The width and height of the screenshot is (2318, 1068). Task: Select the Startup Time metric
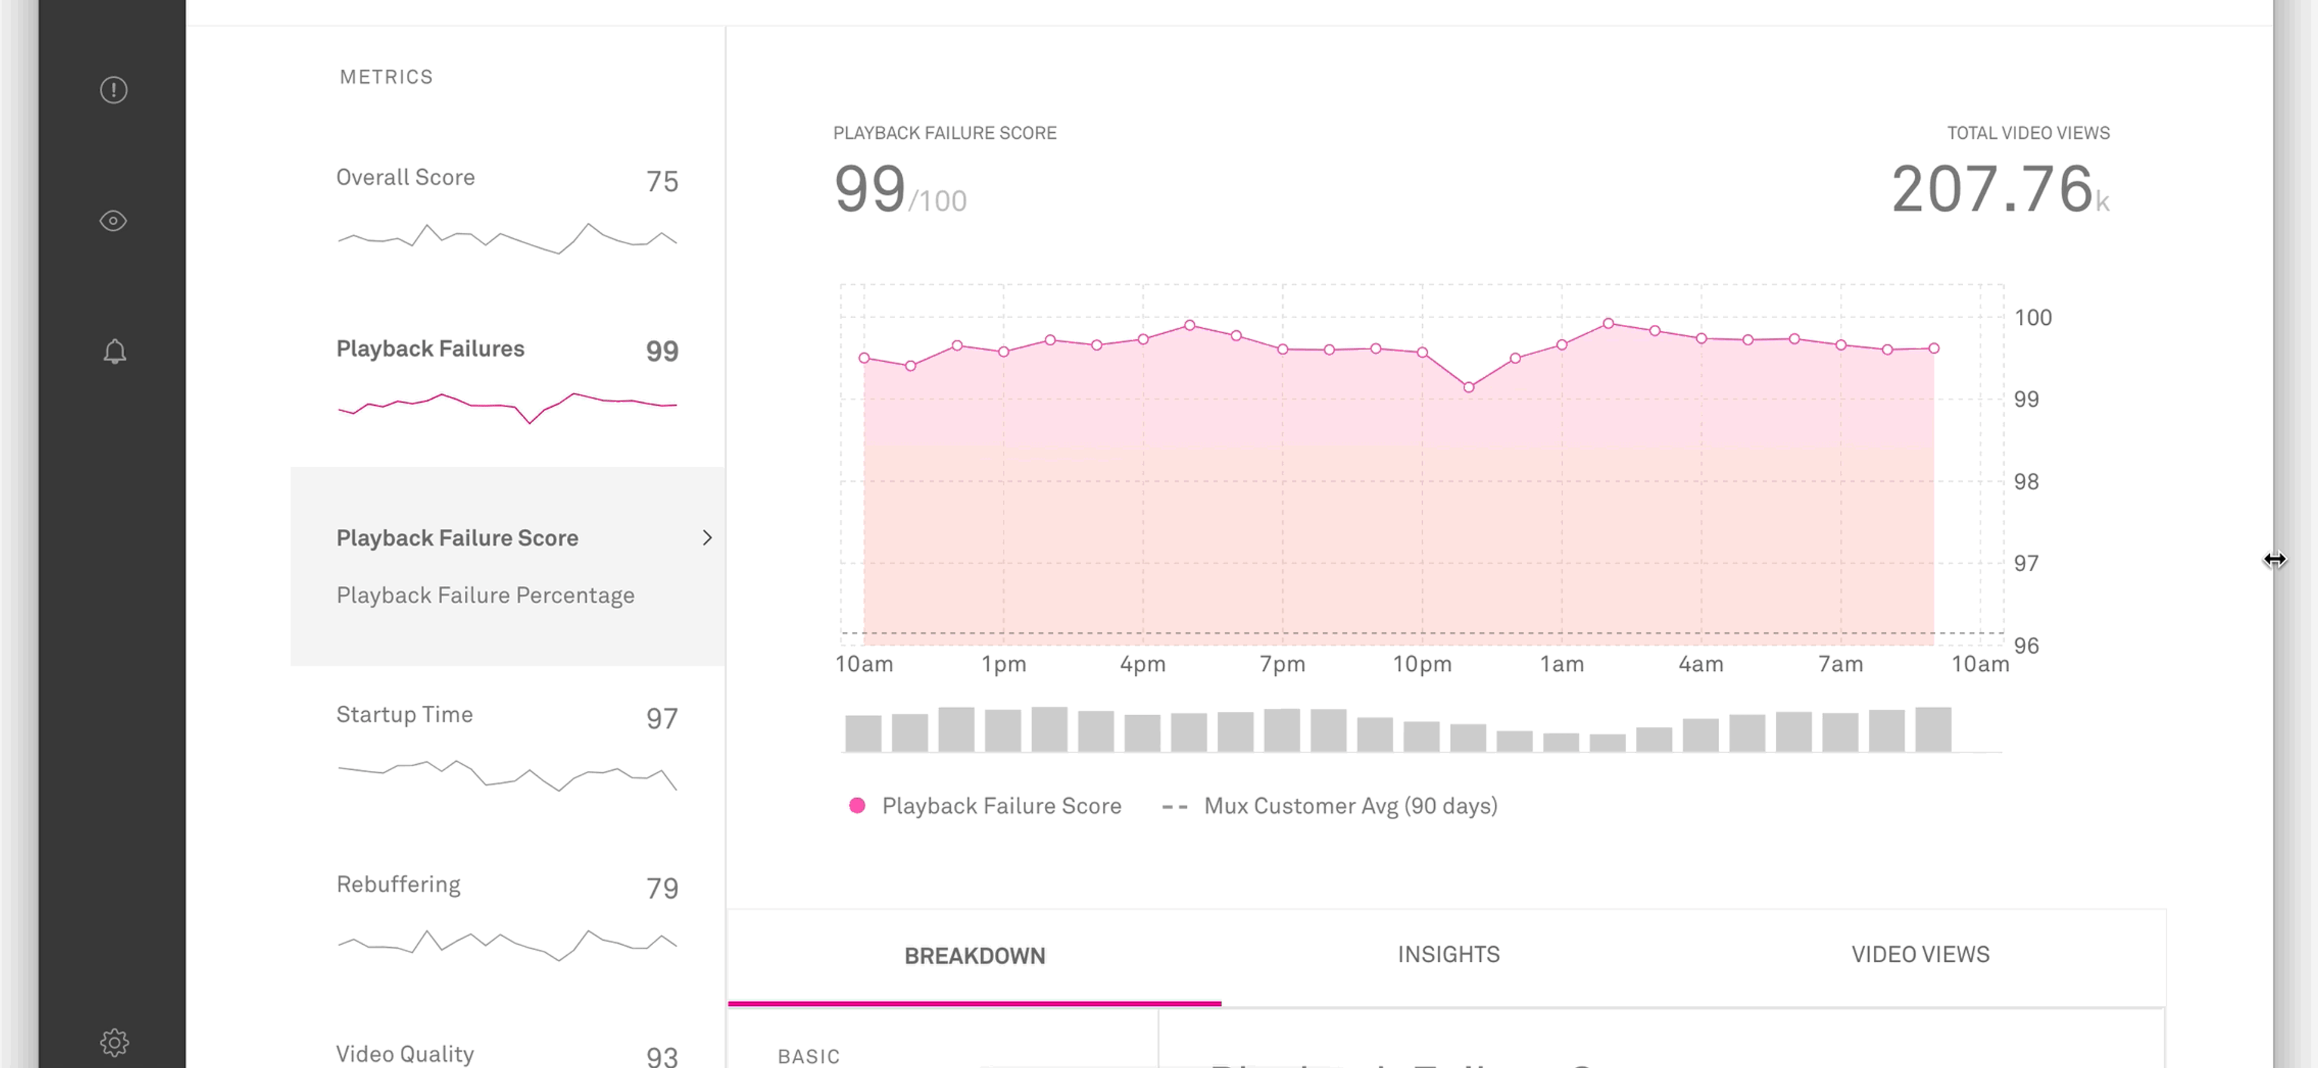(404, 714)
